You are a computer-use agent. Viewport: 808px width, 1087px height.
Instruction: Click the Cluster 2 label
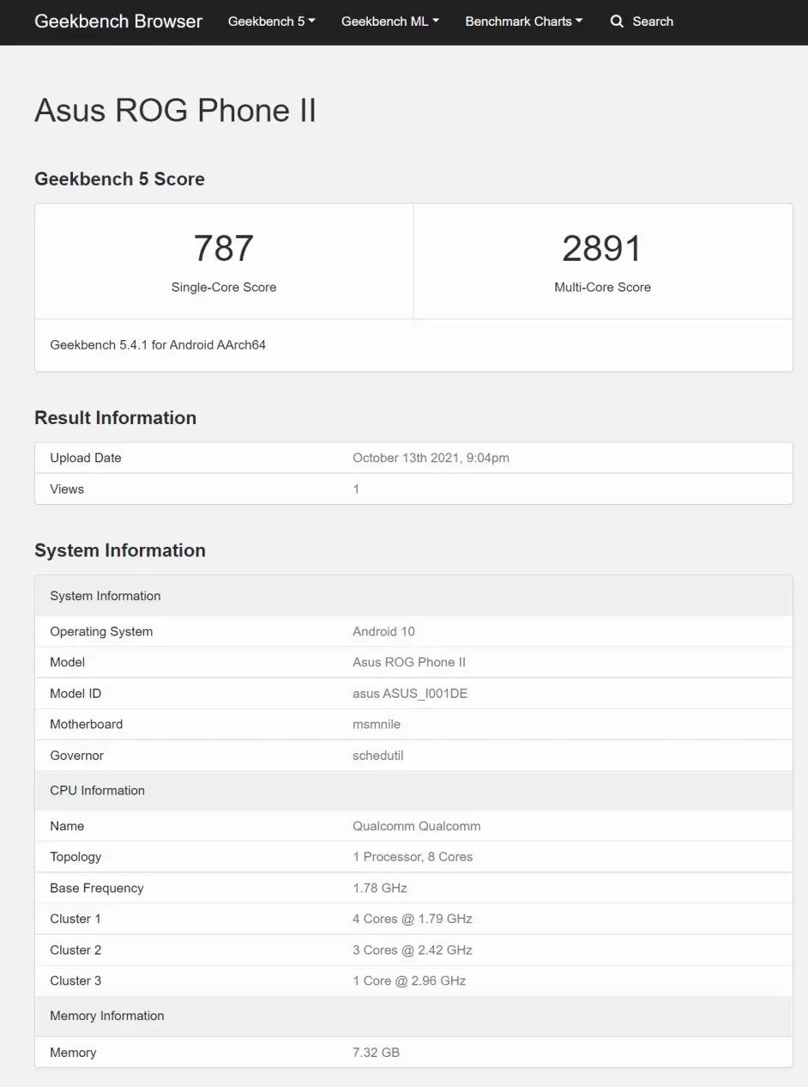(x=75, y=950)
